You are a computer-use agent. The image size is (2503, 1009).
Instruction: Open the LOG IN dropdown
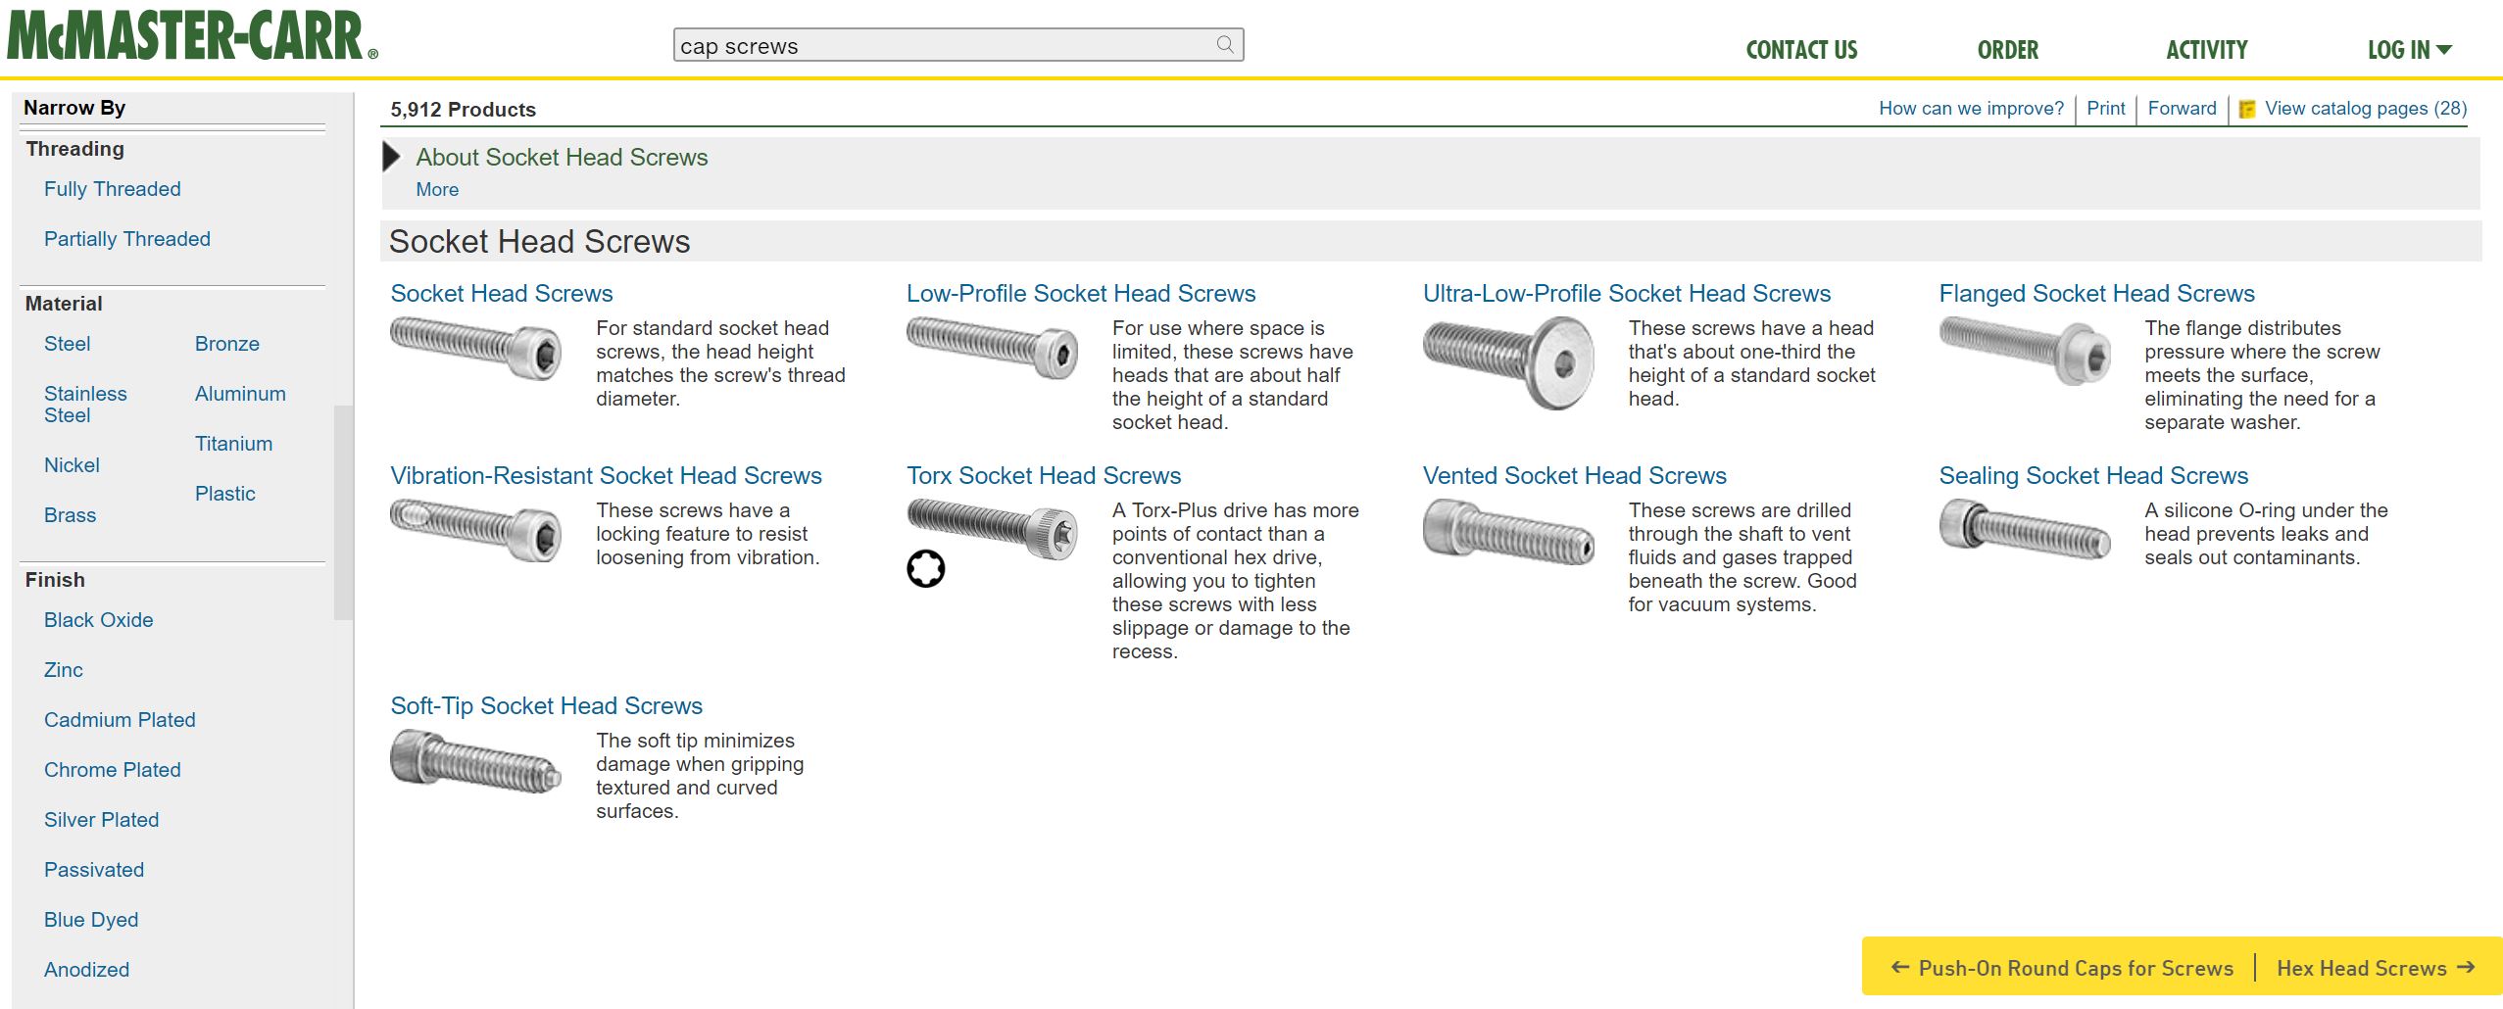point(2409,50)
